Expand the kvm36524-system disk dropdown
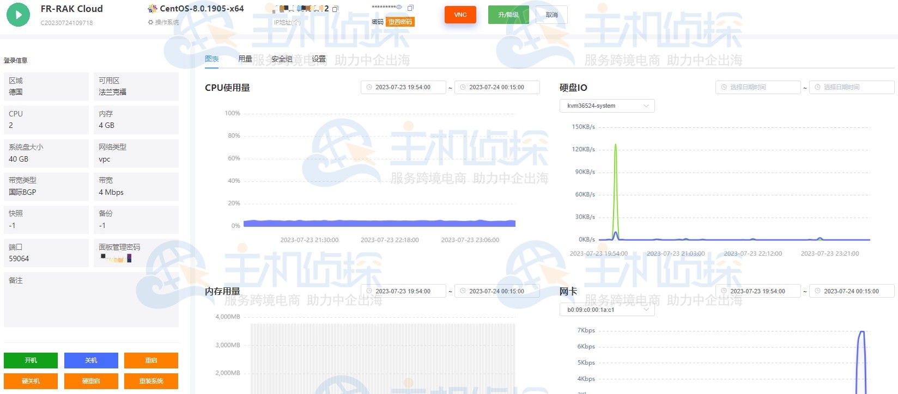Image resolution: width=898 pixels, height=394 pixels. click(x=607, y=106)
